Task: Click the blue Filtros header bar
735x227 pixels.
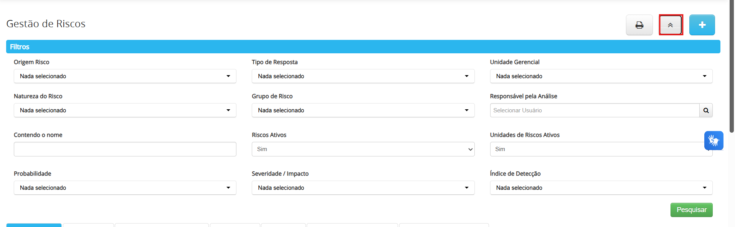Action: pyautogui.click(x=363, y=47)
